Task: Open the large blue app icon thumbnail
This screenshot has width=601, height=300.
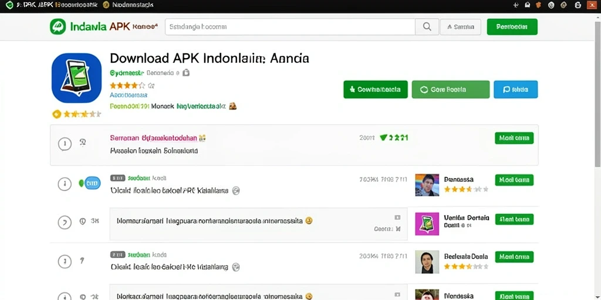Action: click(76, 78)
